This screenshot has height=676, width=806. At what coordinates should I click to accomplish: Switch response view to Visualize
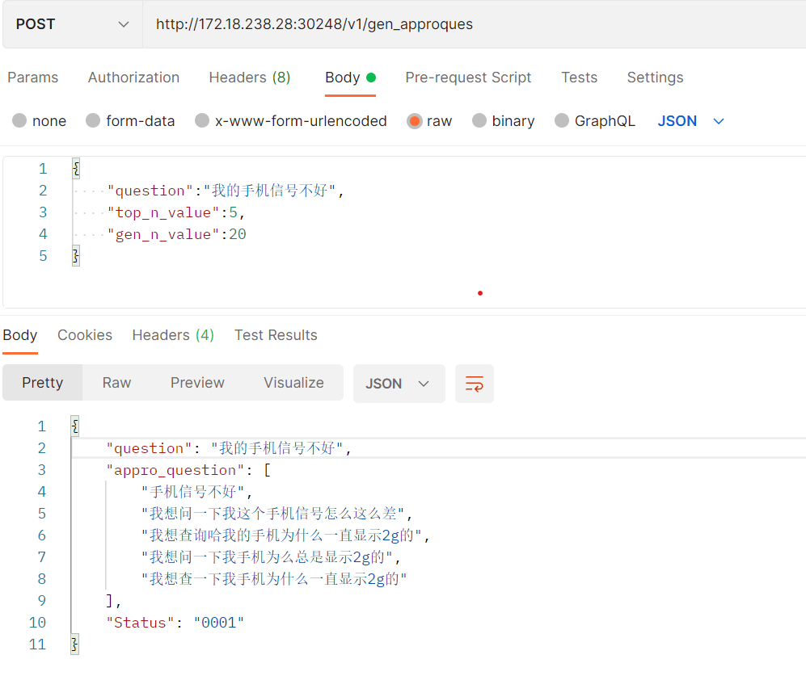tap(294, 383)
